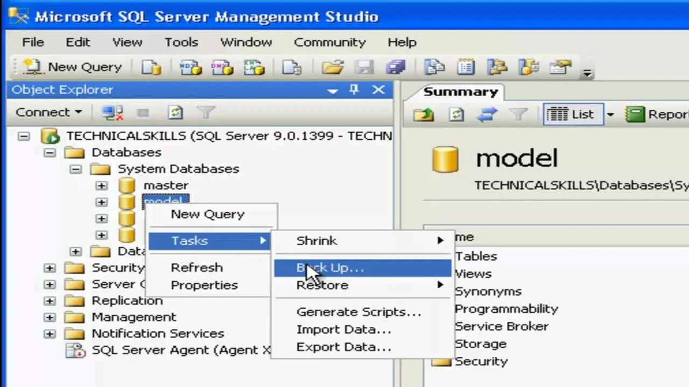This screenshot has width=689, height=387.
Task: Open the Tools menu
Action: [x=181, y=42]
